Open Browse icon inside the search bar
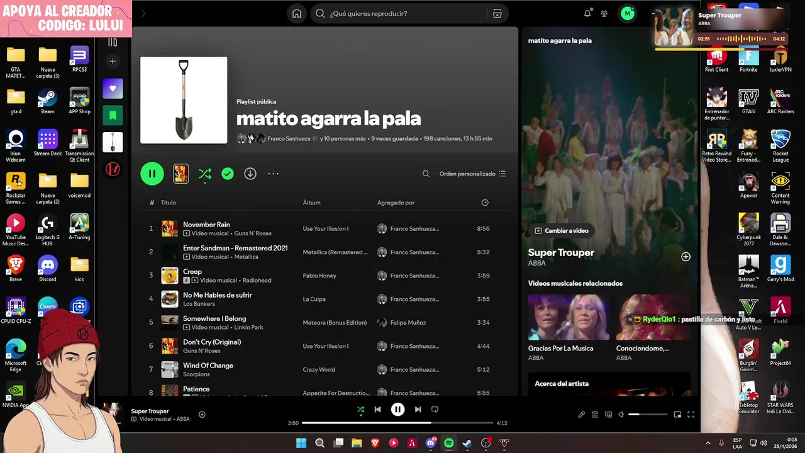The image size is (805, 453). (497, 13)
